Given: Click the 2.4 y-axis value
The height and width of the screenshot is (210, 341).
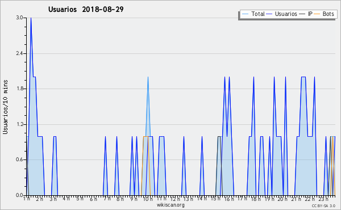Looking at the screenshot, I should pos(19,53).
